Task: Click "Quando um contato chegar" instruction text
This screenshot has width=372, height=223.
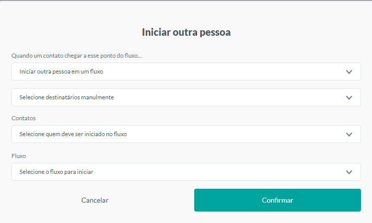Action: 76,56
